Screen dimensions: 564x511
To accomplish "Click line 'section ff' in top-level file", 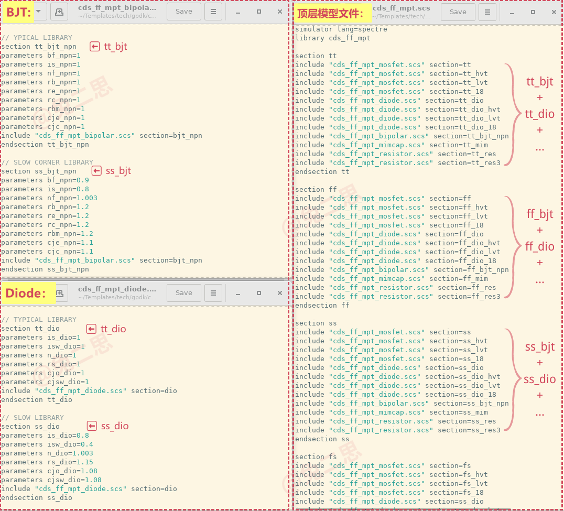I will pyautogui.click(x=316, y=190).
